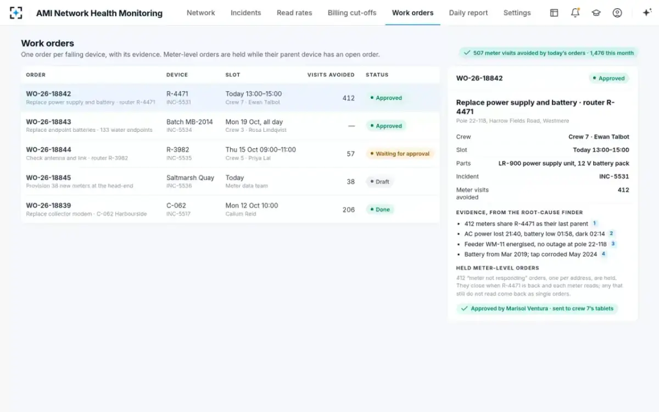Click slot Mon 19 Oct, all day

(254, 122)
